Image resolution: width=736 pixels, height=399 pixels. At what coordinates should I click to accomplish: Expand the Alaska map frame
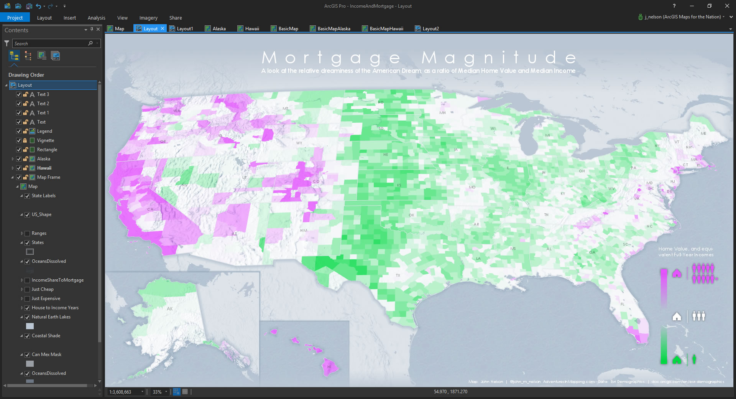(x=13, y=159)
